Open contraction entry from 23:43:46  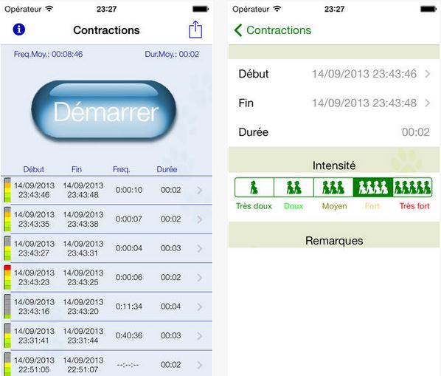107,190
